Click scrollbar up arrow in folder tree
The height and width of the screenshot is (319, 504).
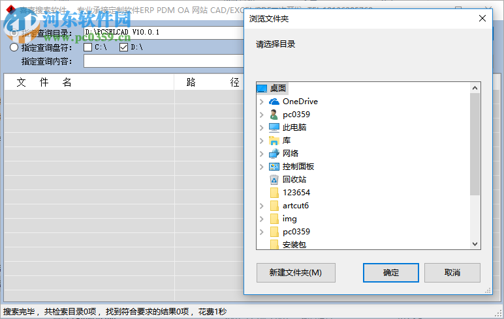coord(475,87)
